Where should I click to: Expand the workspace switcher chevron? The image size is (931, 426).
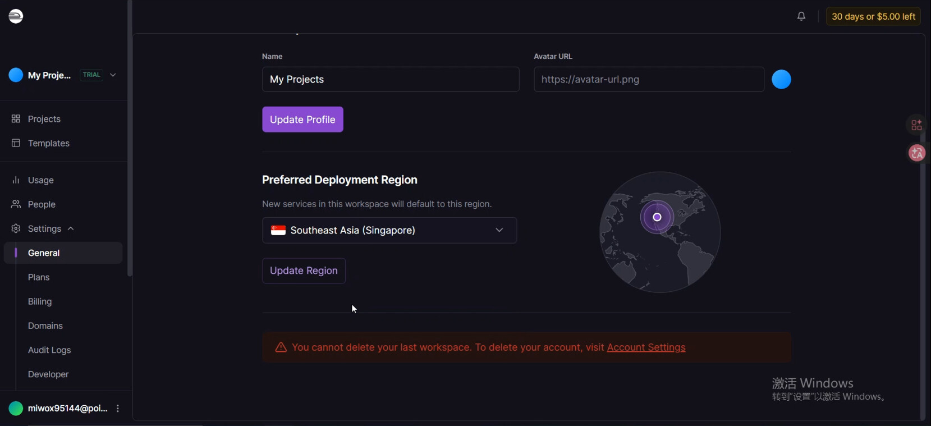coord(113,75)
